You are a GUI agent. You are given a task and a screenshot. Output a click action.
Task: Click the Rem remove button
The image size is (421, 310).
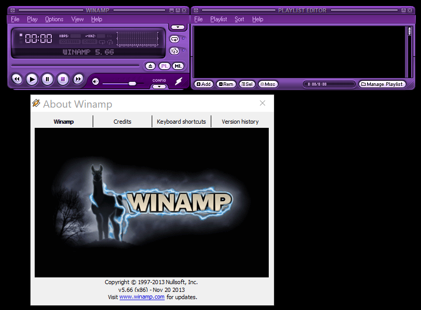pyautogui.click(x=226, y=84)
